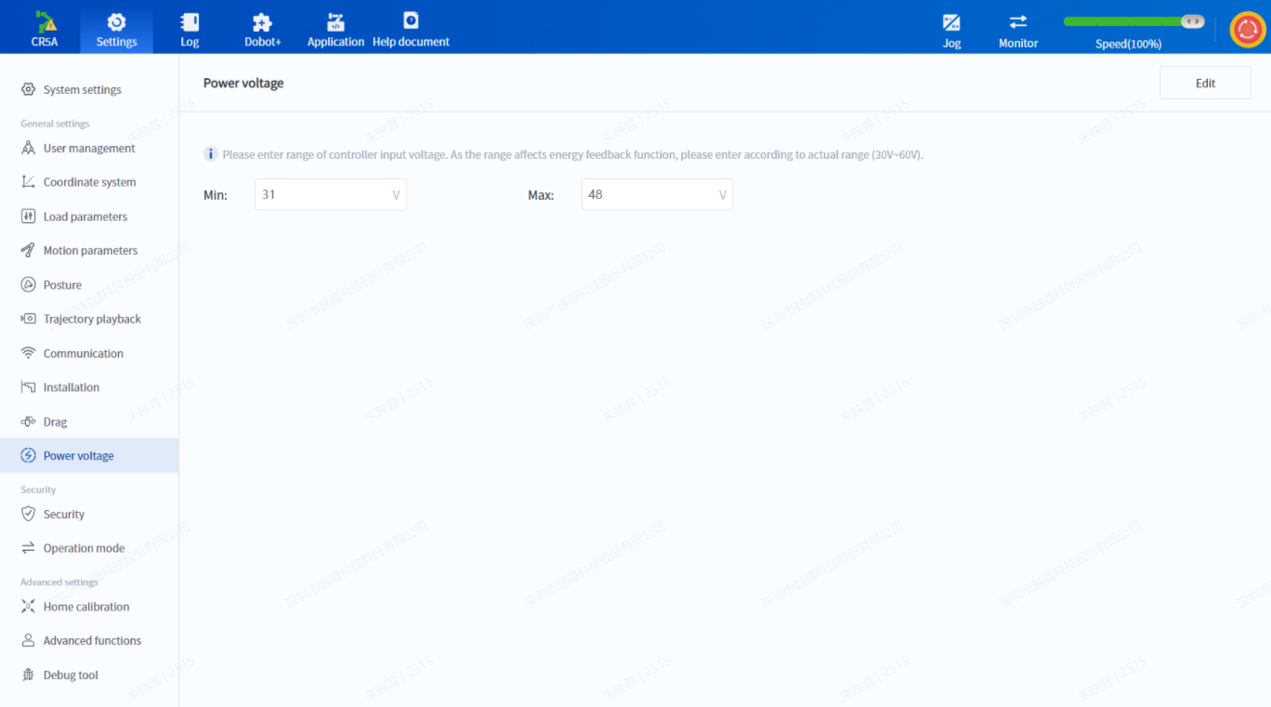Open Operation mode settings
The image size is (1271, 707).
tap(84, 548)
